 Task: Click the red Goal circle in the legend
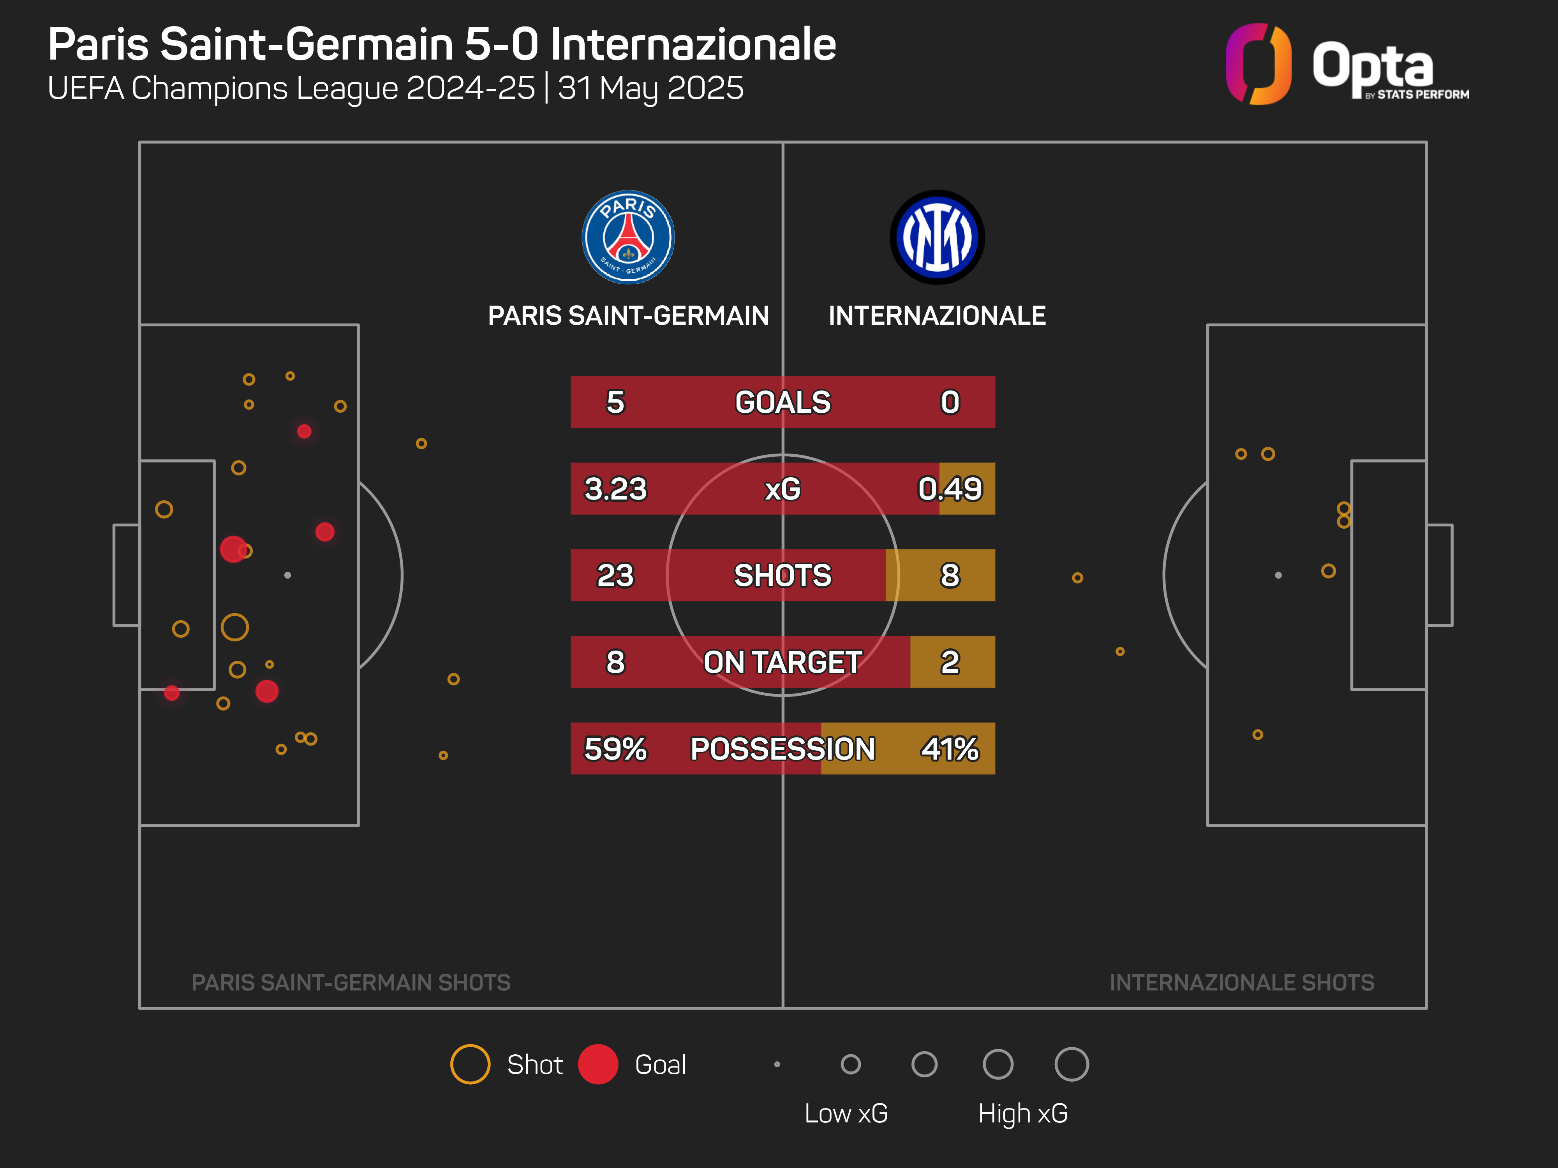coord(598,1064)
